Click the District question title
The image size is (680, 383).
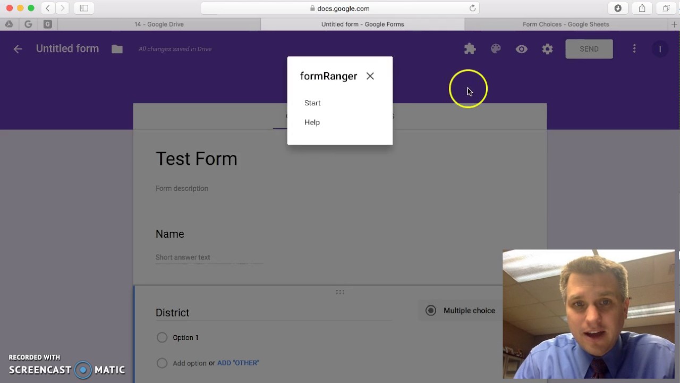click(x=173, y=313)
